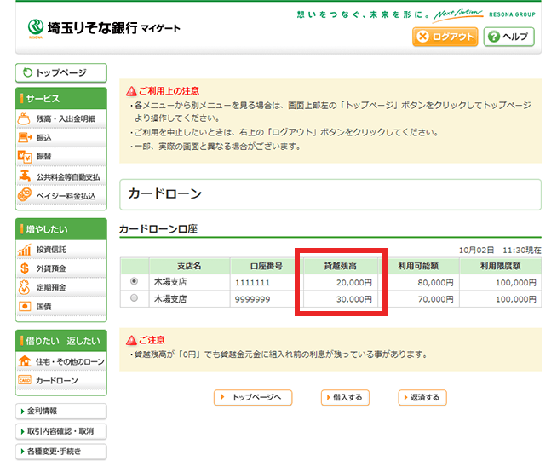Click the faucet icon for 公共料金等自動支払

click(25, 176)
